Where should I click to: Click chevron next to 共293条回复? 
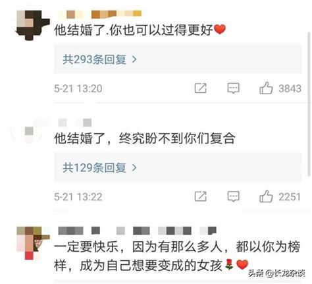coord(134,59)
